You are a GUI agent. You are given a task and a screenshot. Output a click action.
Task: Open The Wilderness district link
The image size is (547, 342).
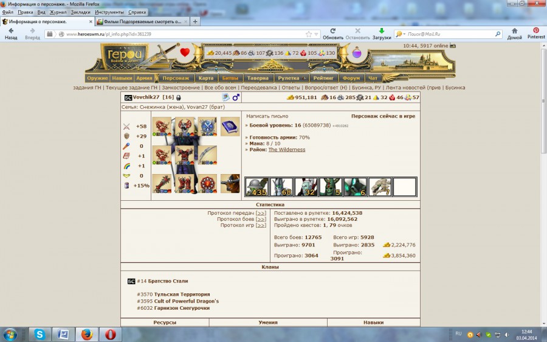click(x=287, y=150)
